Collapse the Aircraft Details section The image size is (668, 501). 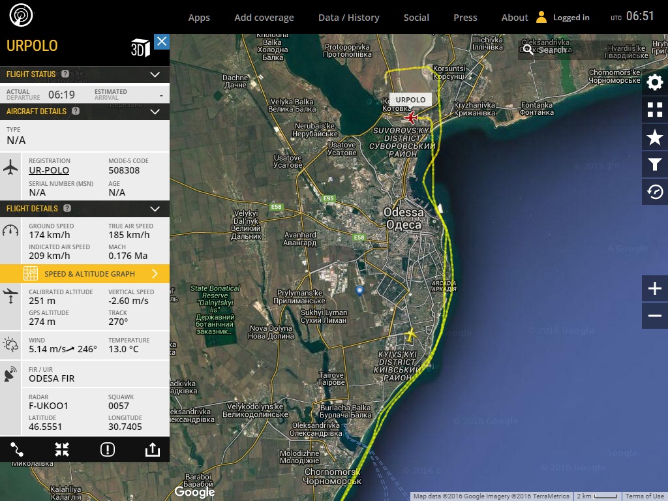155,112
